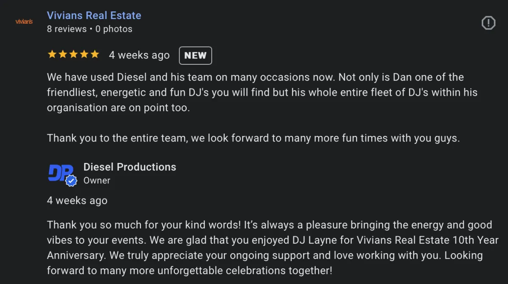The height and width of the screenshot is (284, 508).
Task: Click the "Thank you to the entire team" paragraph
Action: pos(253,138)
